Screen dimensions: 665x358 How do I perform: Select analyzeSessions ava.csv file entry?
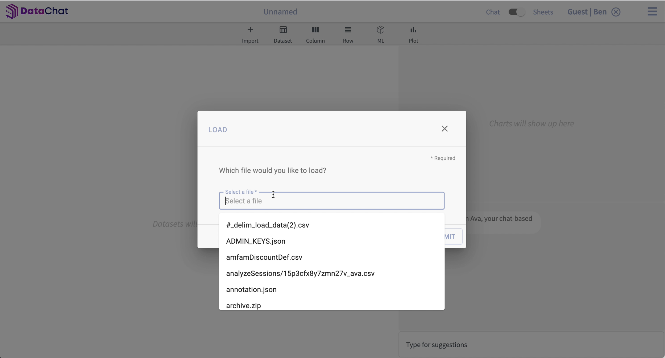click(x=300, y=273)
